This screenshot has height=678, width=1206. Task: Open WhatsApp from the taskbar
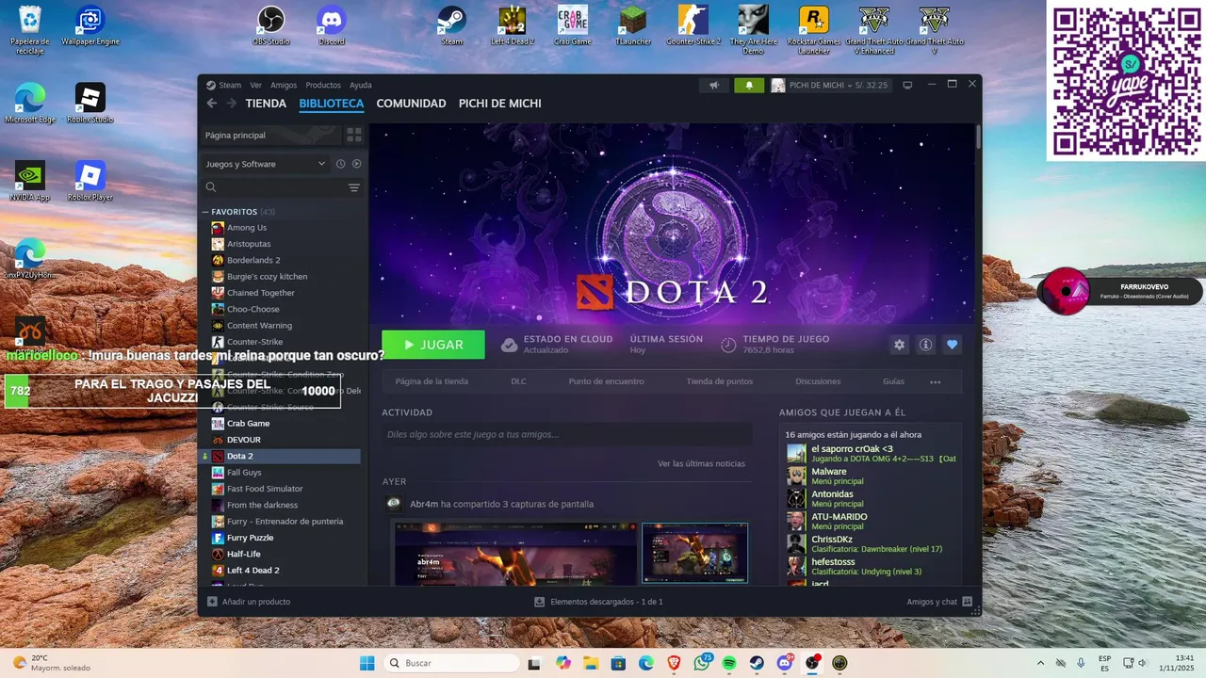[702, 663]
